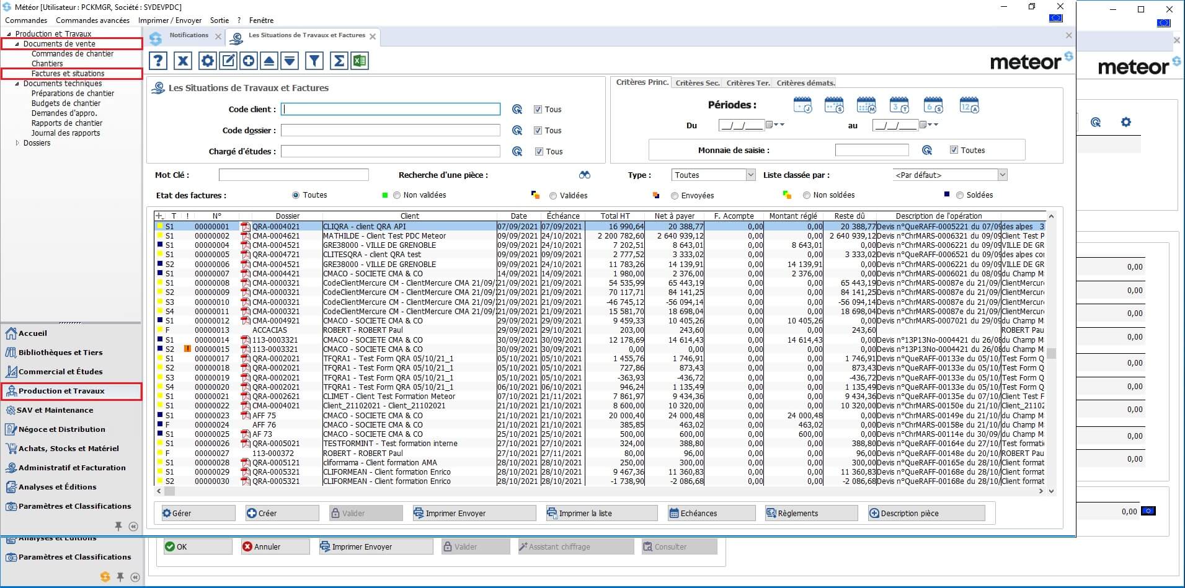Open the Type dropdown showing Toutes
This screenshot has width=1185, height=588.
click(750, 175)
